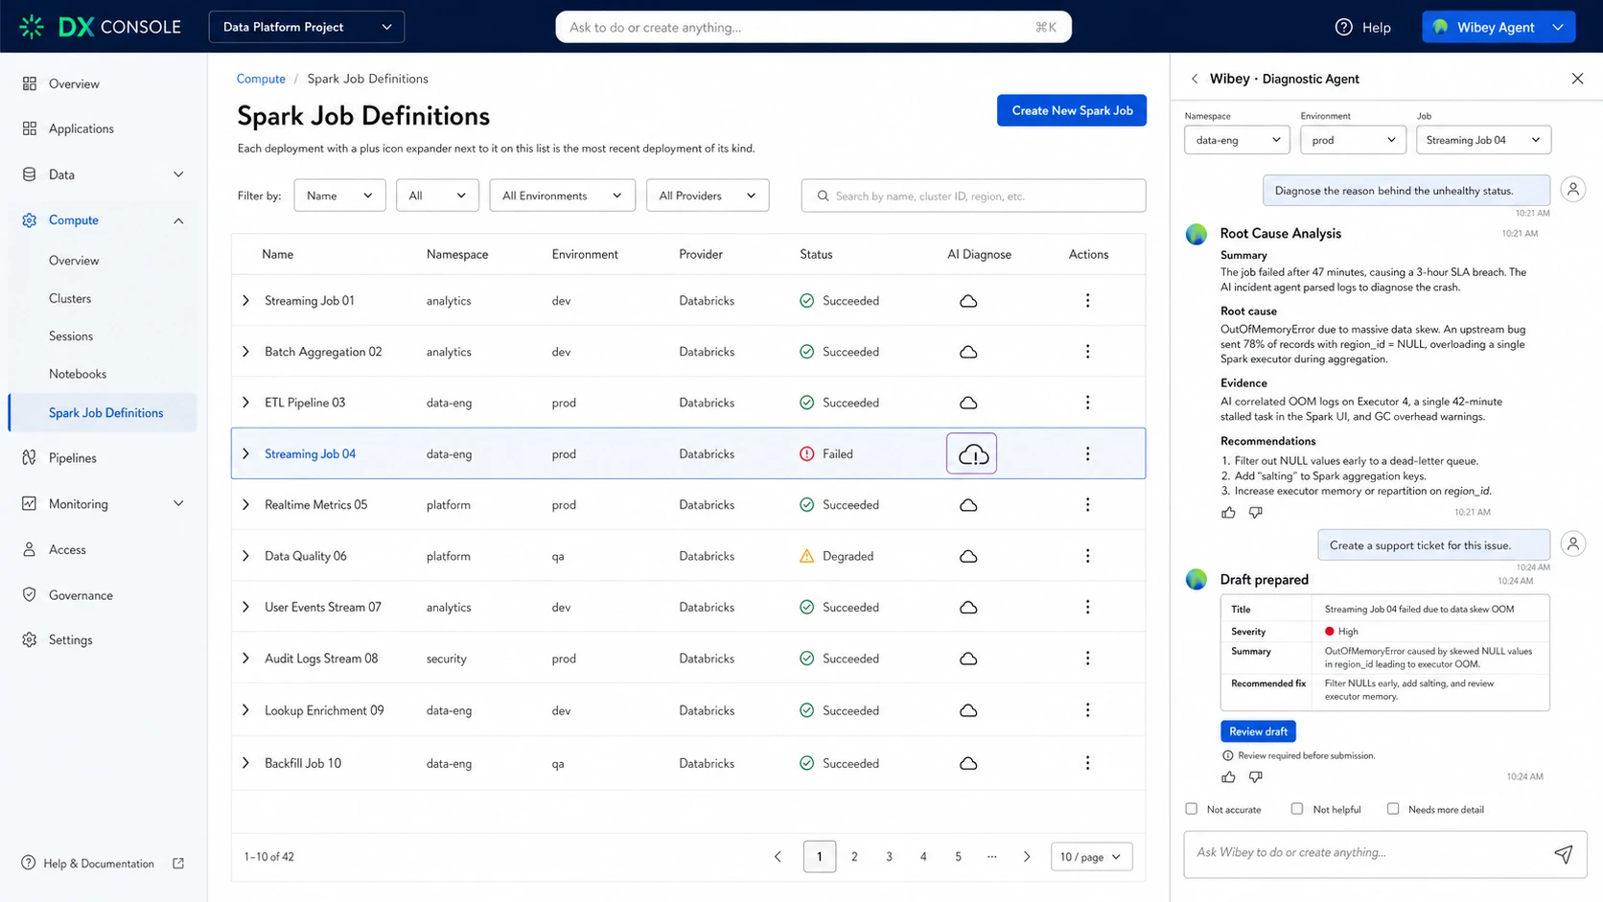The width and height of the screenshot is (1603, 902).
Task: Thumbs up the Draft prepared response
Action: point(1228,776)
